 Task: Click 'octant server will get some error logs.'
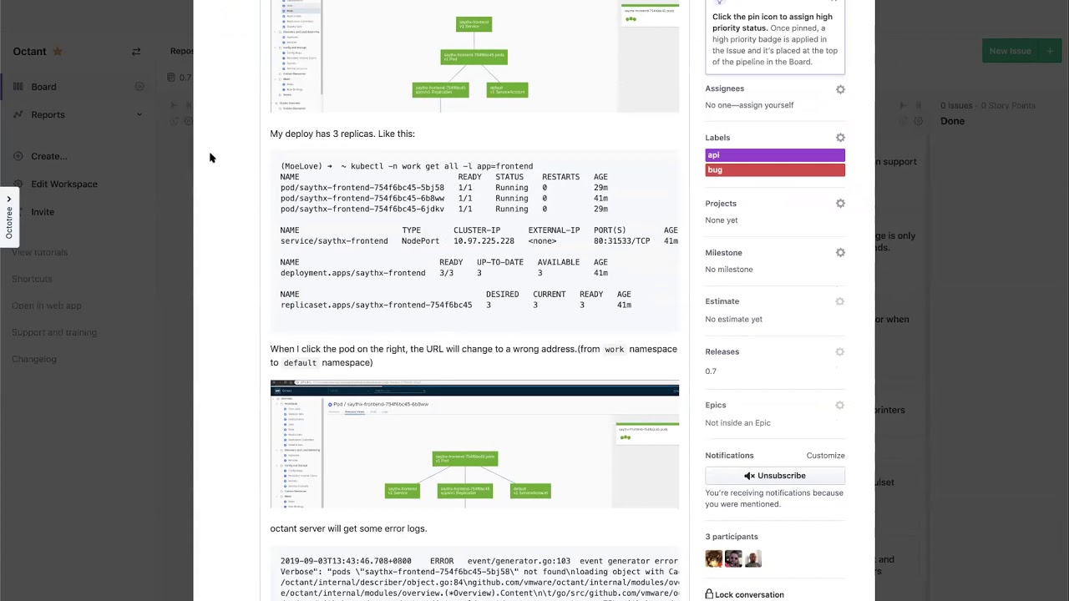(348, 528)
